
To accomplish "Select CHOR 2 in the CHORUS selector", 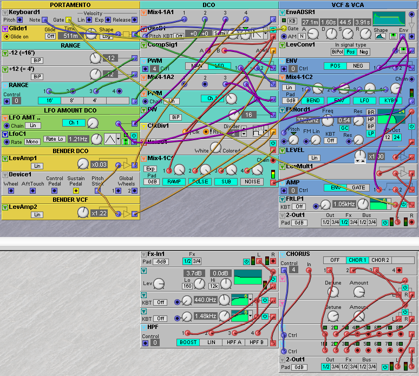I will 380,260.
